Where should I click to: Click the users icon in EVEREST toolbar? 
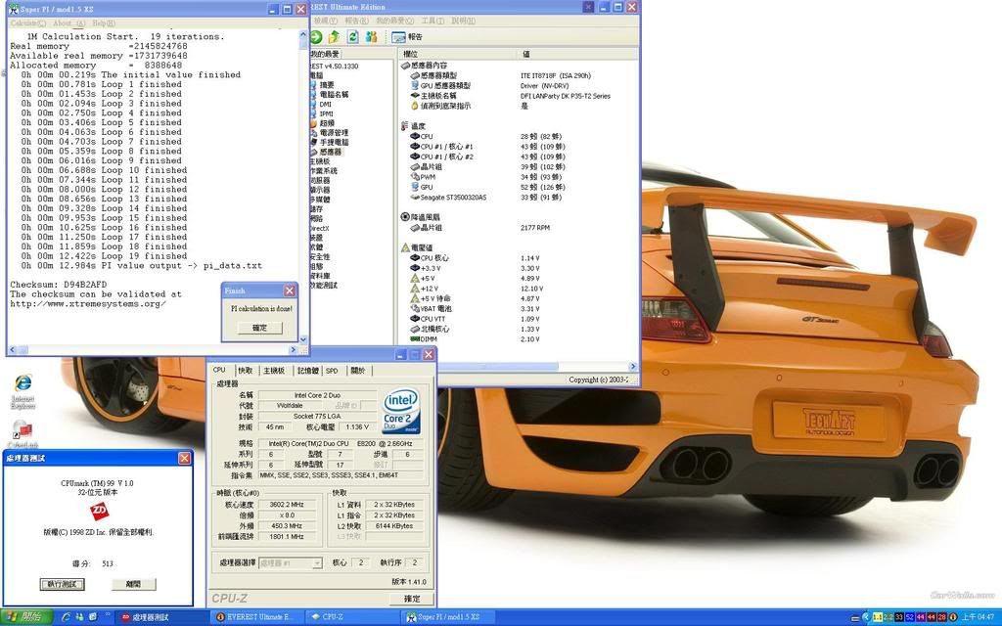click(x=371, y=37)
